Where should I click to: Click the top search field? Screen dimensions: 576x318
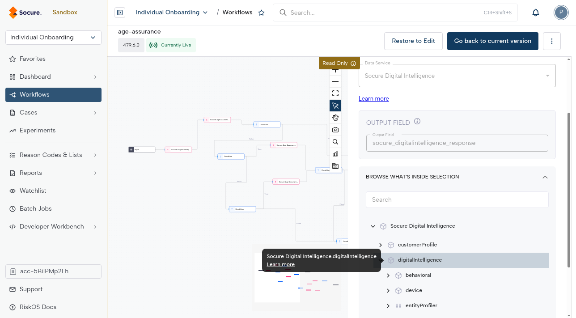point(395,13)
